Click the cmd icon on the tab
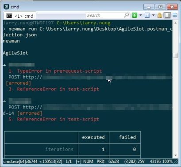This screenshot has height=167, width=181. pos(9,16)
